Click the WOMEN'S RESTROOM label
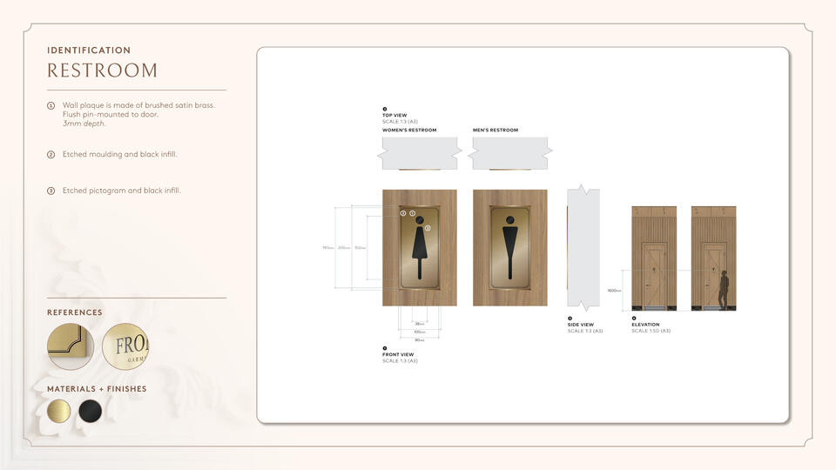Viewport: 836px width, 470px height. tap(409, 131)
